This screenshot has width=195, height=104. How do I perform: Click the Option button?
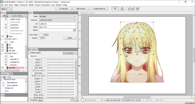[x=70, y=38]
